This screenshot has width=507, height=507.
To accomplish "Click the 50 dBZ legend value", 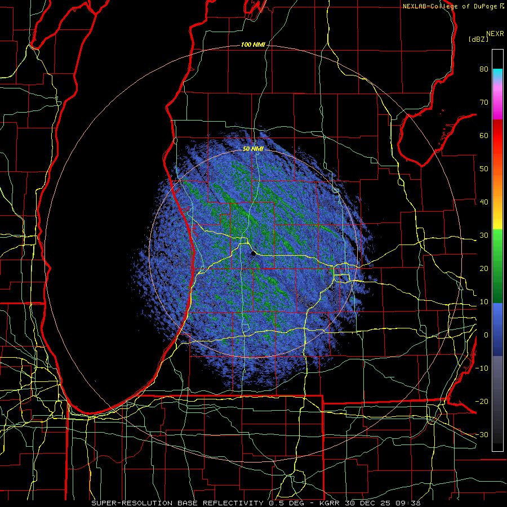I will pyautogui.click(x=484, y=169).
